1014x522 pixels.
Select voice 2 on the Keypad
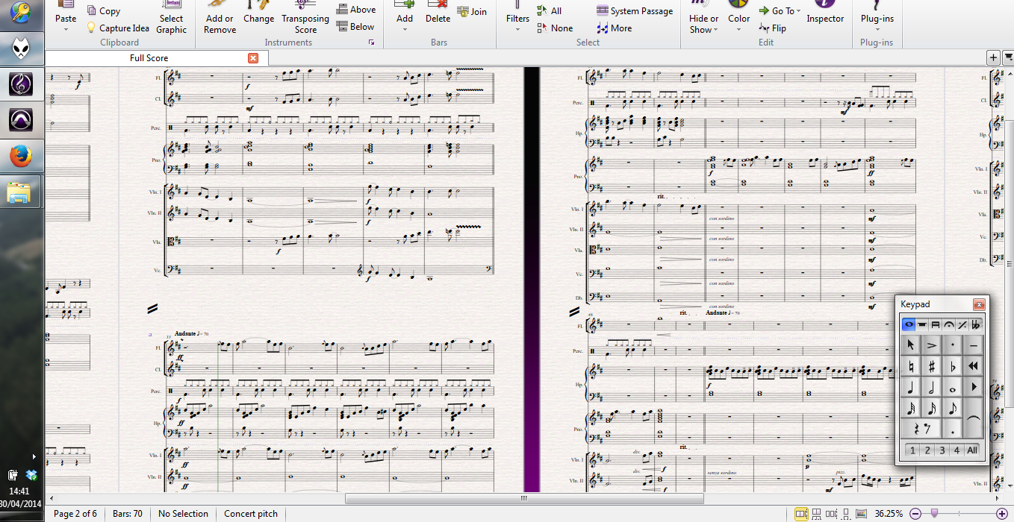tap(927, 450)
